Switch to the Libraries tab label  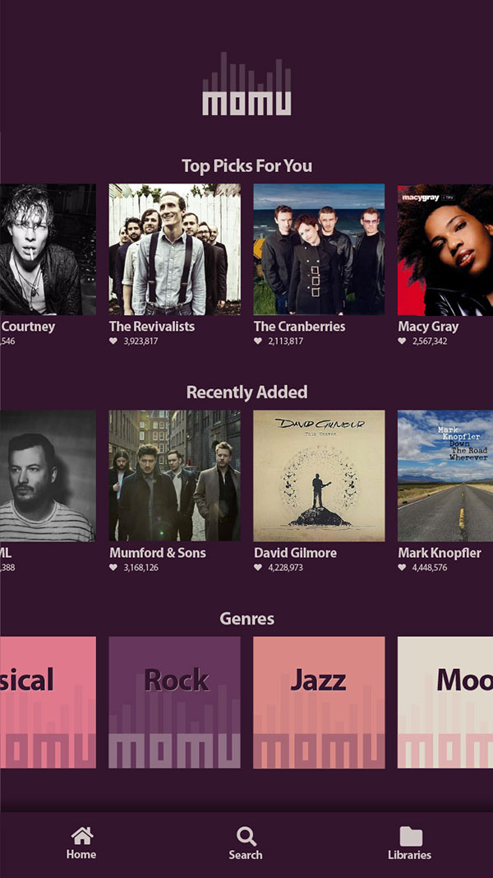[410, 855]
